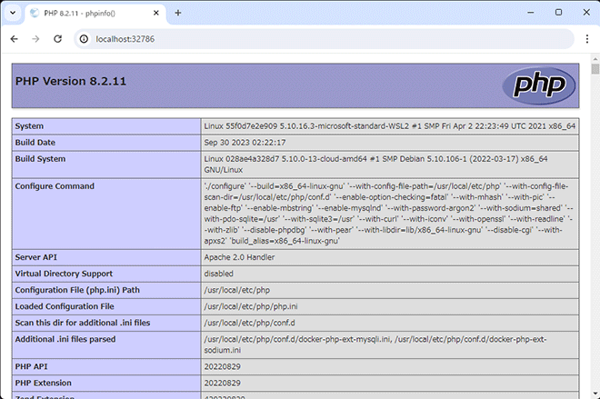Open the tab search dropdown arrow

click(13, 13)
